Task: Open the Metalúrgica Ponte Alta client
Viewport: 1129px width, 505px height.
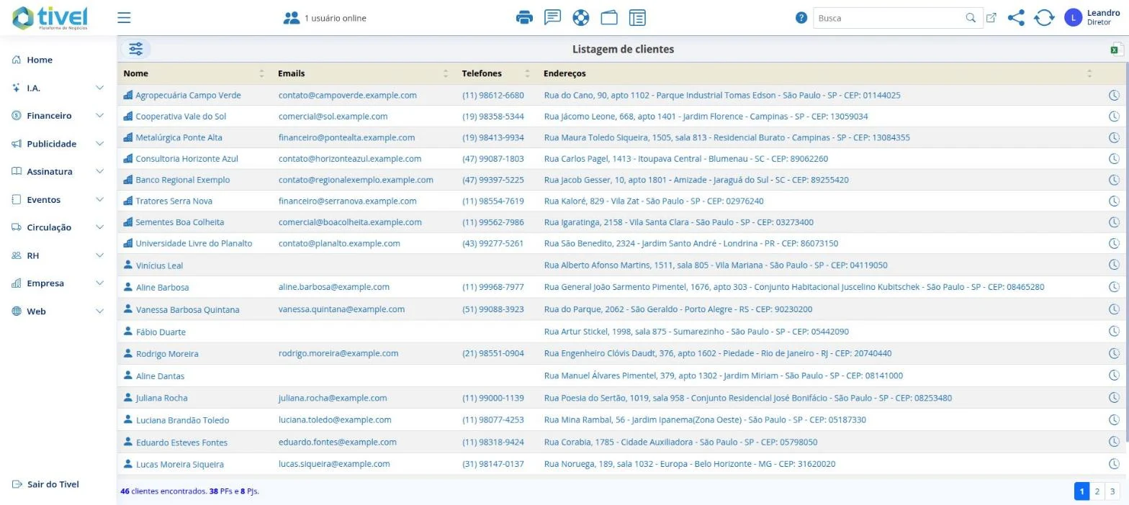Action: [x=179, y=137]
